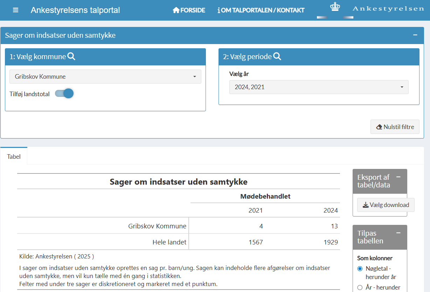Click the Nulstil filtre button

tap(395, 127)
